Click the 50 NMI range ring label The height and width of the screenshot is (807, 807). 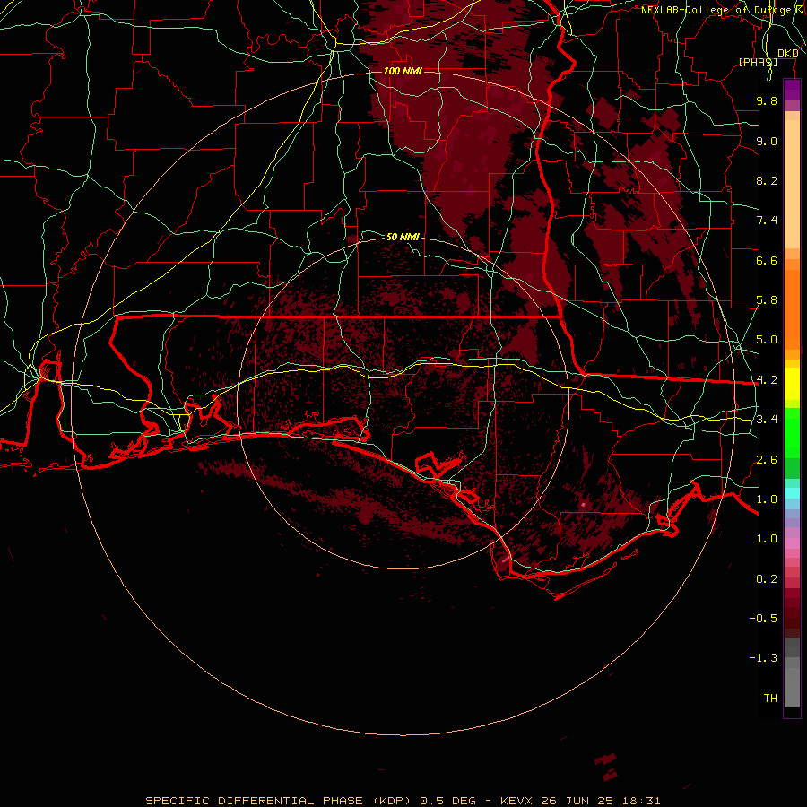[x=403, y=237]
